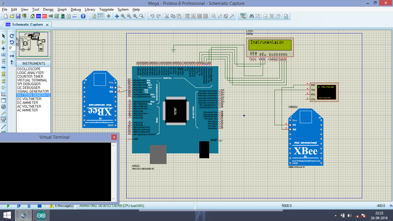Choose the Selection Mode arrow tool
Image resolution: width=393 pixels, height=221 pixels.
coord(3,36)
